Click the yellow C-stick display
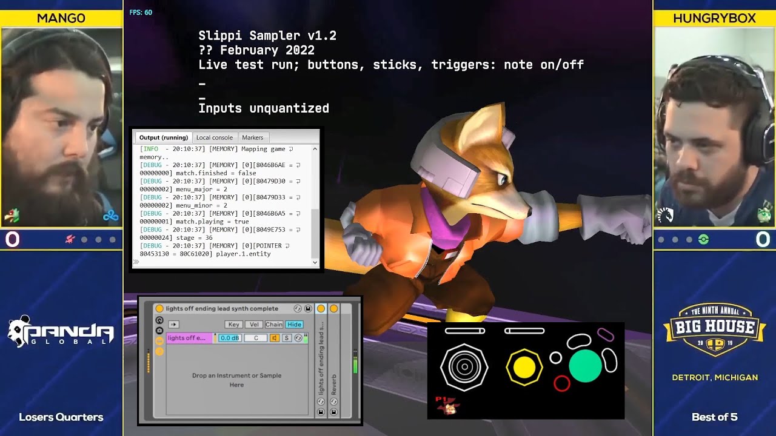776x436 pixels. click(524, 368)
